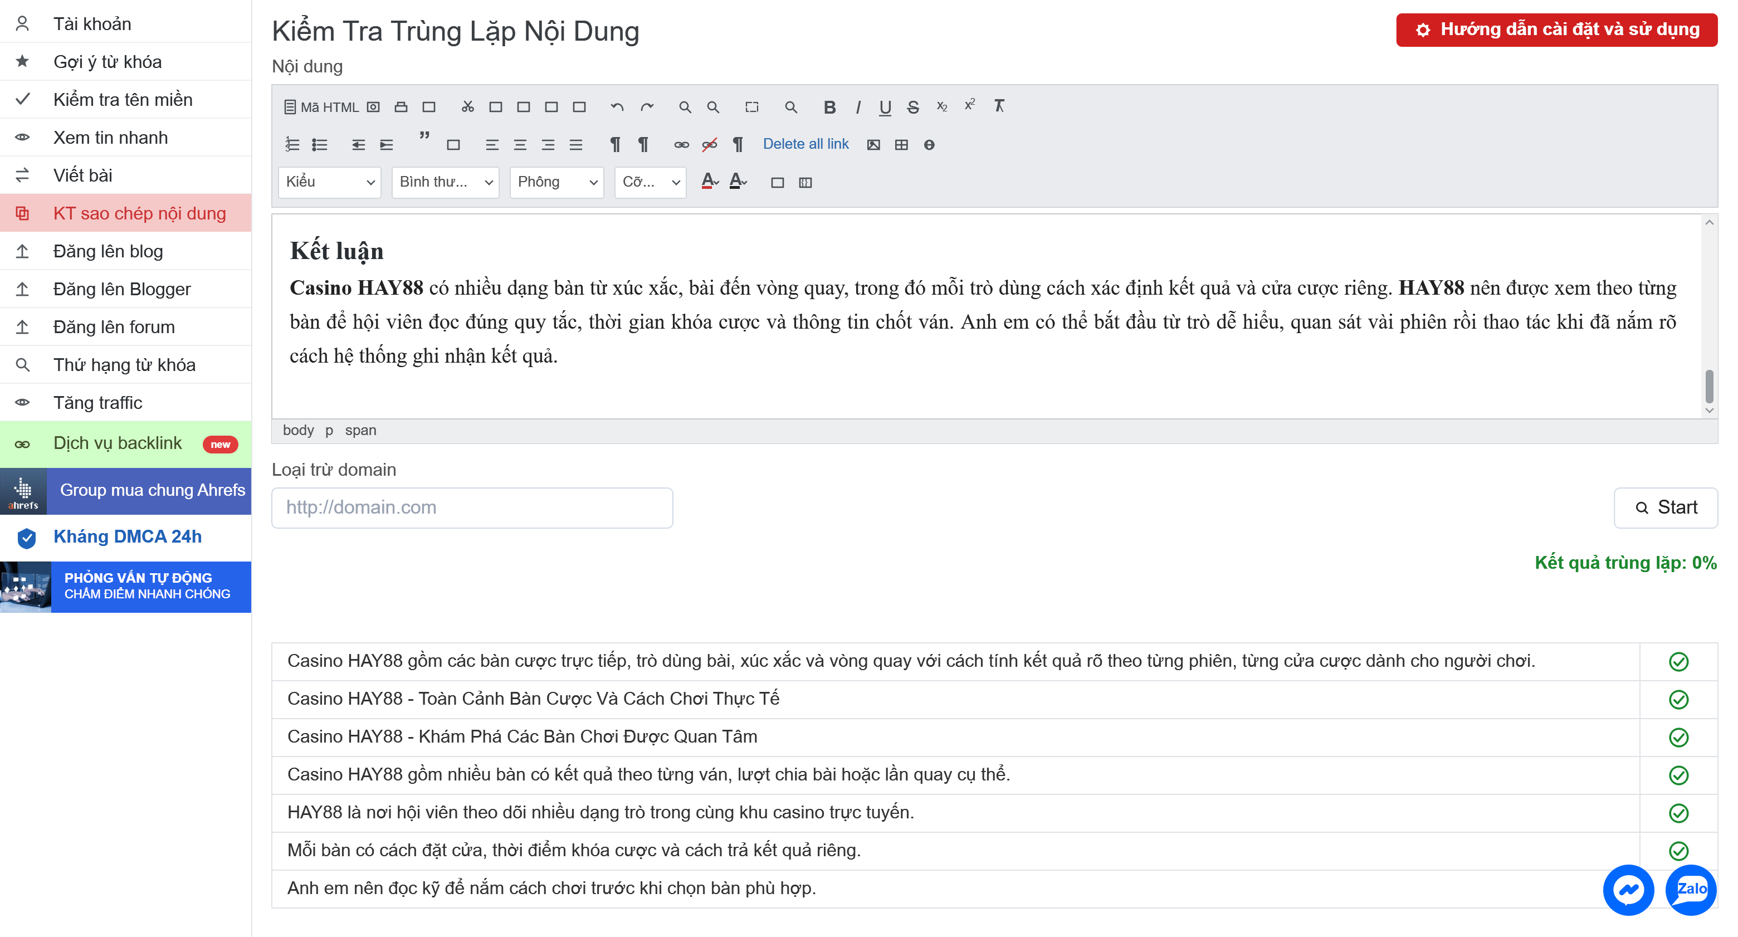This screenshot has width=1738, height=937.
Task: Click the Start button
Action: point(1665,507)
